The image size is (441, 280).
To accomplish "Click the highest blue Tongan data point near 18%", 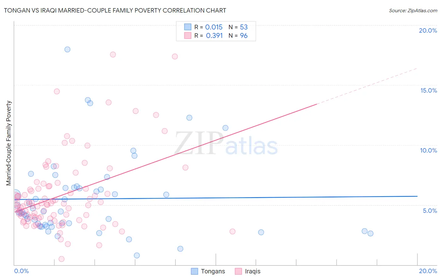I will click(67, 49).
